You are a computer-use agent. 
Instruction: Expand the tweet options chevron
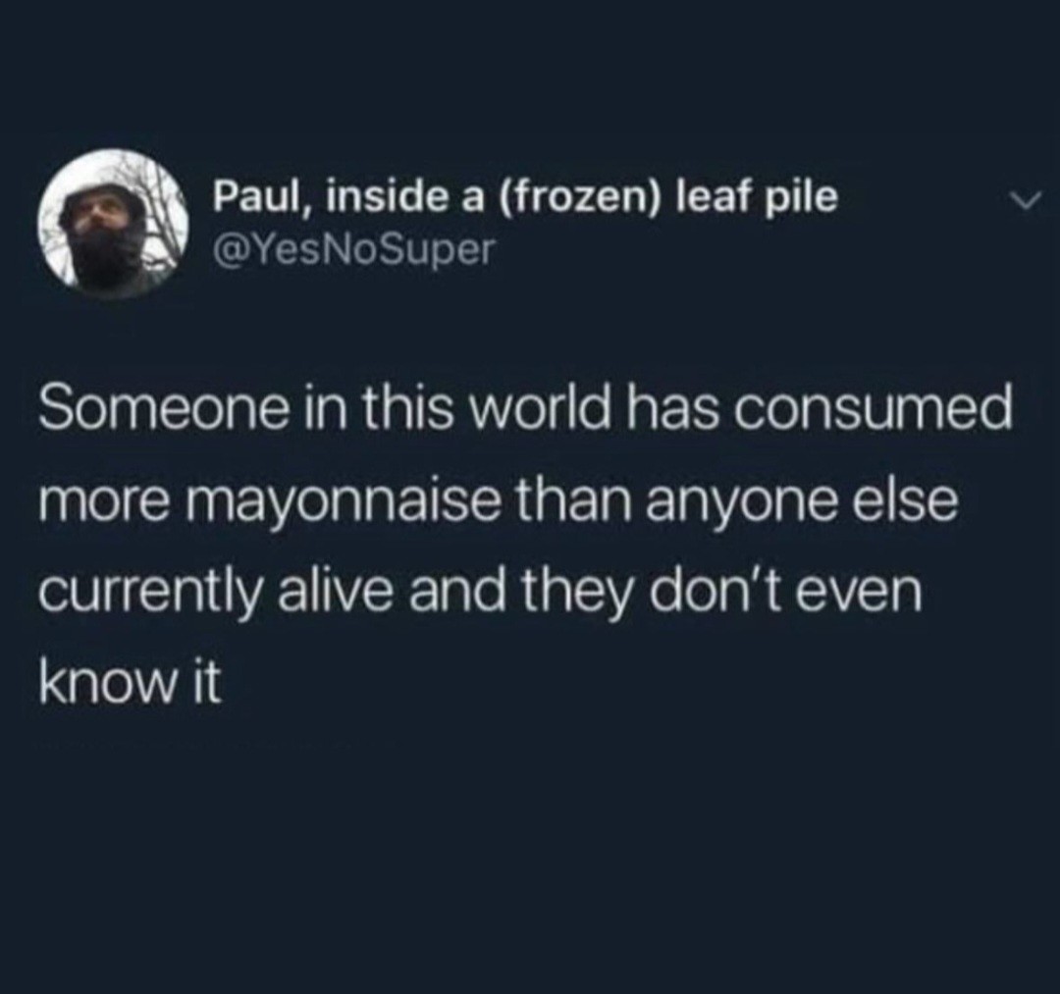coord(1027,201)
